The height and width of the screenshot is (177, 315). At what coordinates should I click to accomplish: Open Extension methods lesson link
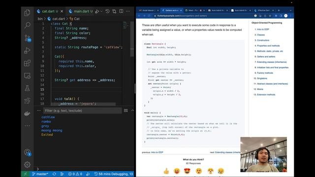266,94
